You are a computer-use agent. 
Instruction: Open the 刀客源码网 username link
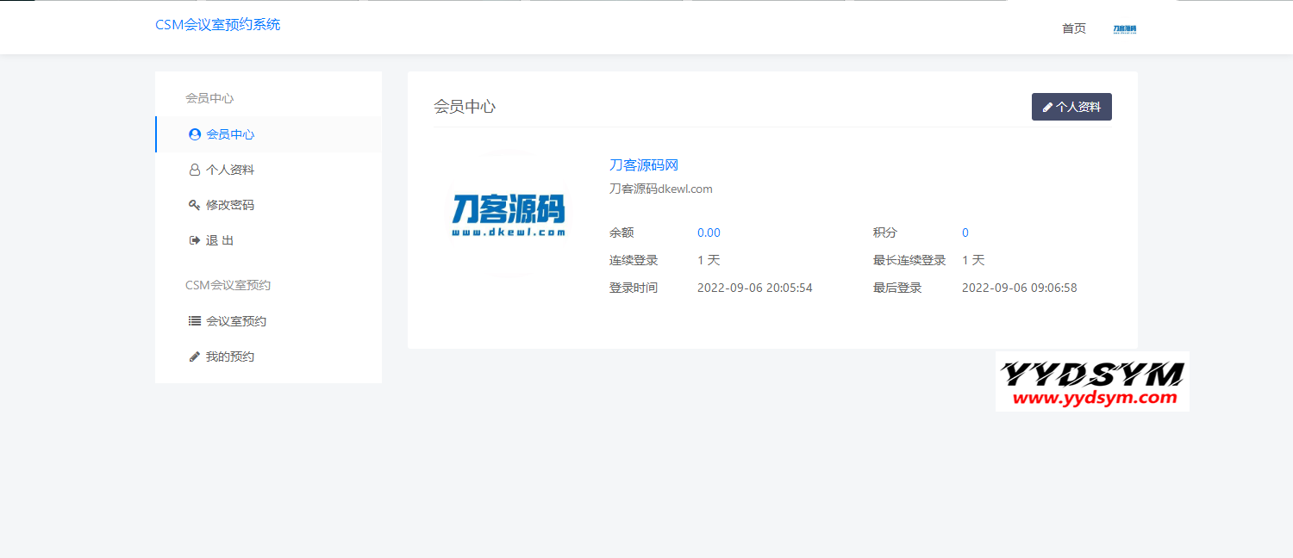[644, 165]
